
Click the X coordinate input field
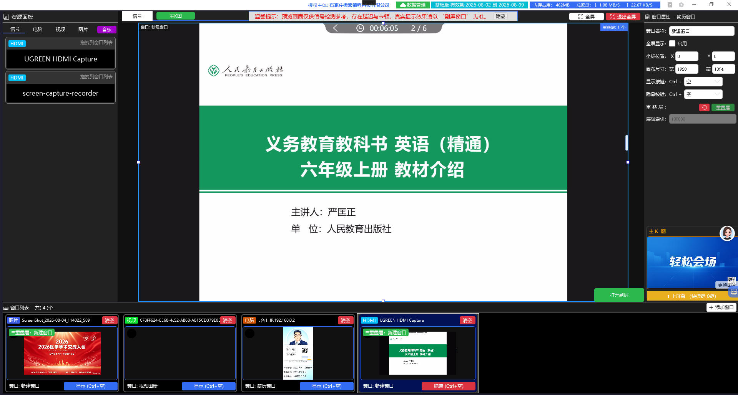687,56
